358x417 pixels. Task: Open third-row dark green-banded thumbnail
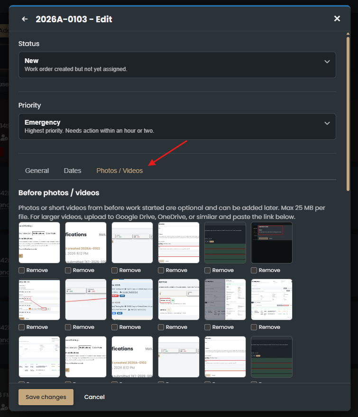(x=272, y=357)
